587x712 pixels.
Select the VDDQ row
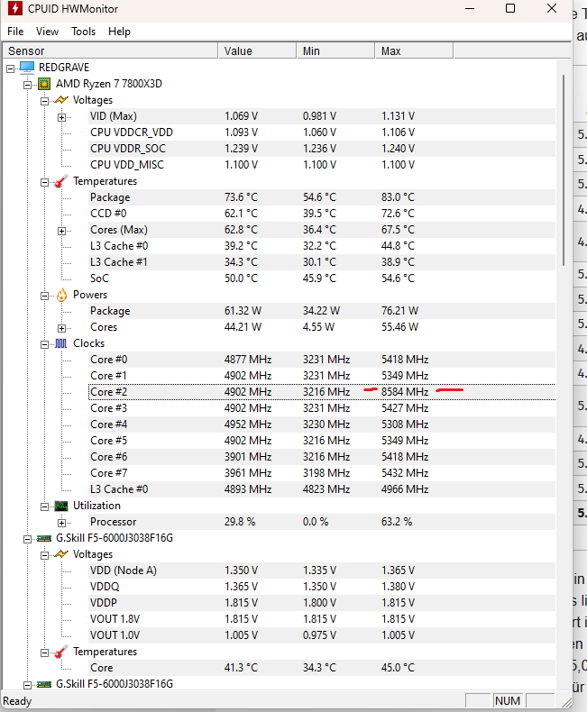(x=322, y=587)
